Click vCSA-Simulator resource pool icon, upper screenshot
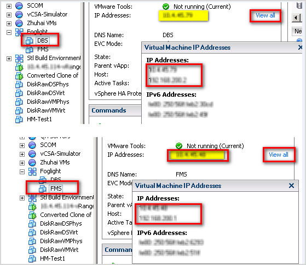 [19, 14]
